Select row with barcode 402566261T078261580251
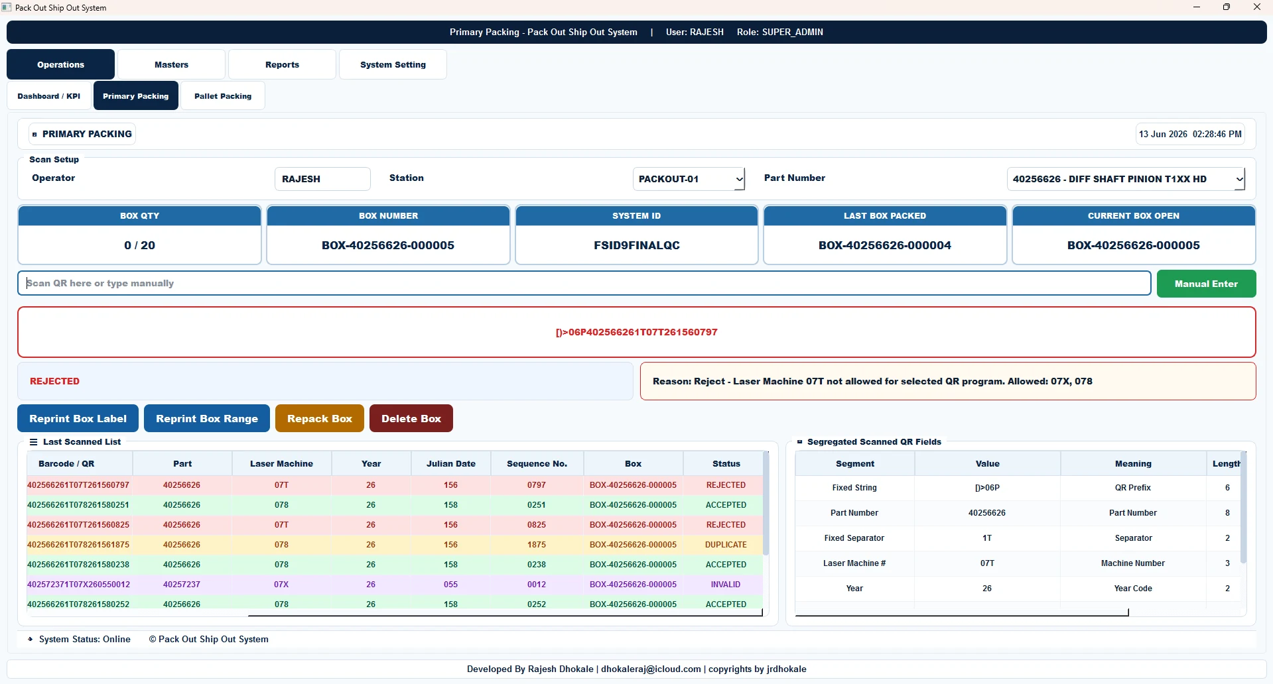The height and width of the screenshot is (684, 1273). 395,505
